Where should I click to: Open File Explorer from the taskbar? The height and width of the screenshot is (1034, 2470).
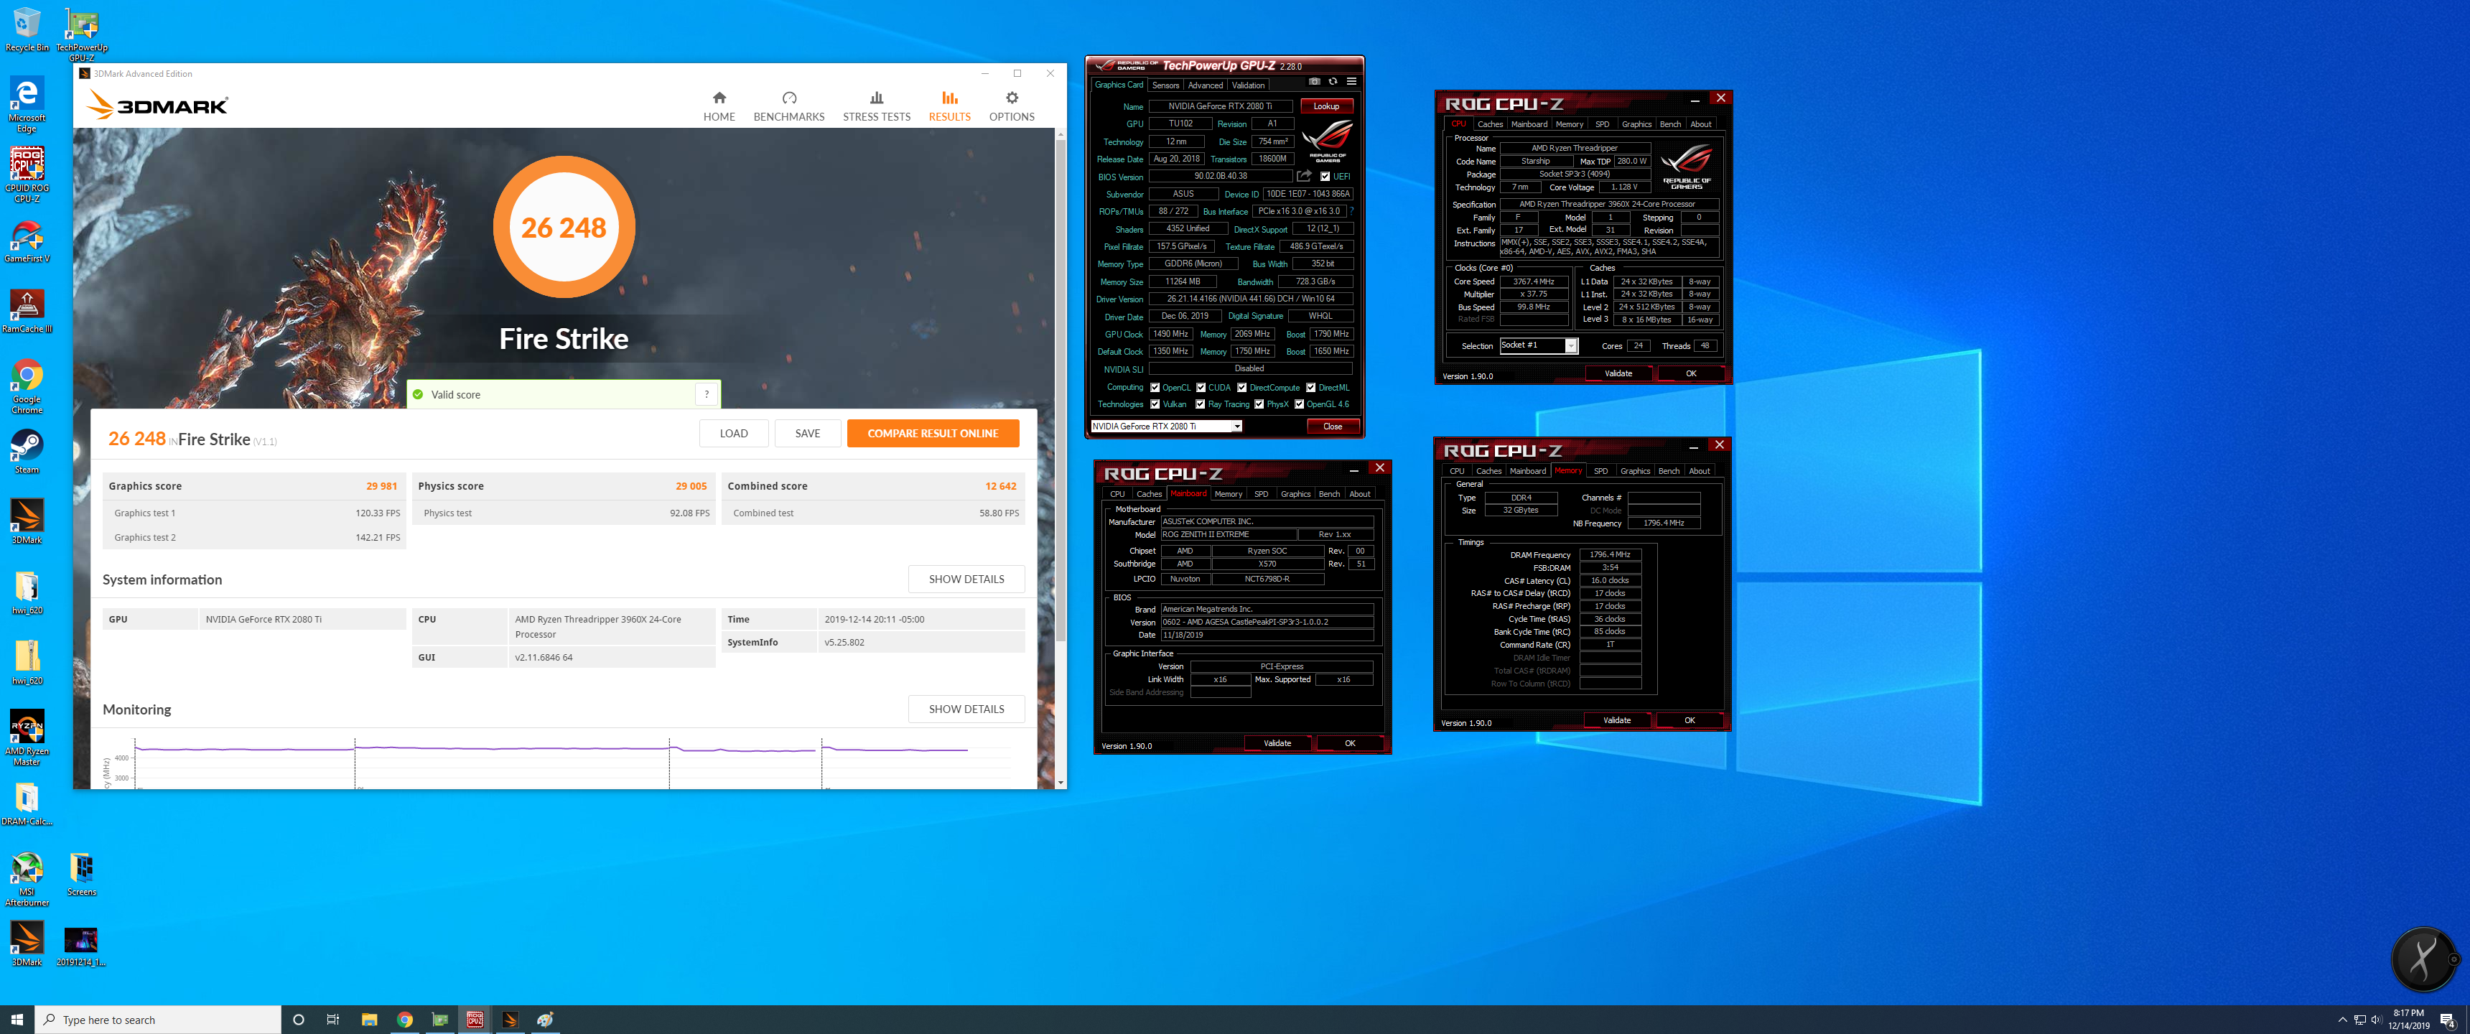coord(369,1020)
